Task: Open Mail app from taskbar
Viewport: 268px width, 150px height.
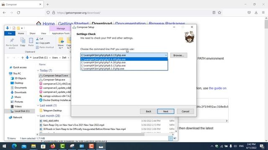Action: 24,146
